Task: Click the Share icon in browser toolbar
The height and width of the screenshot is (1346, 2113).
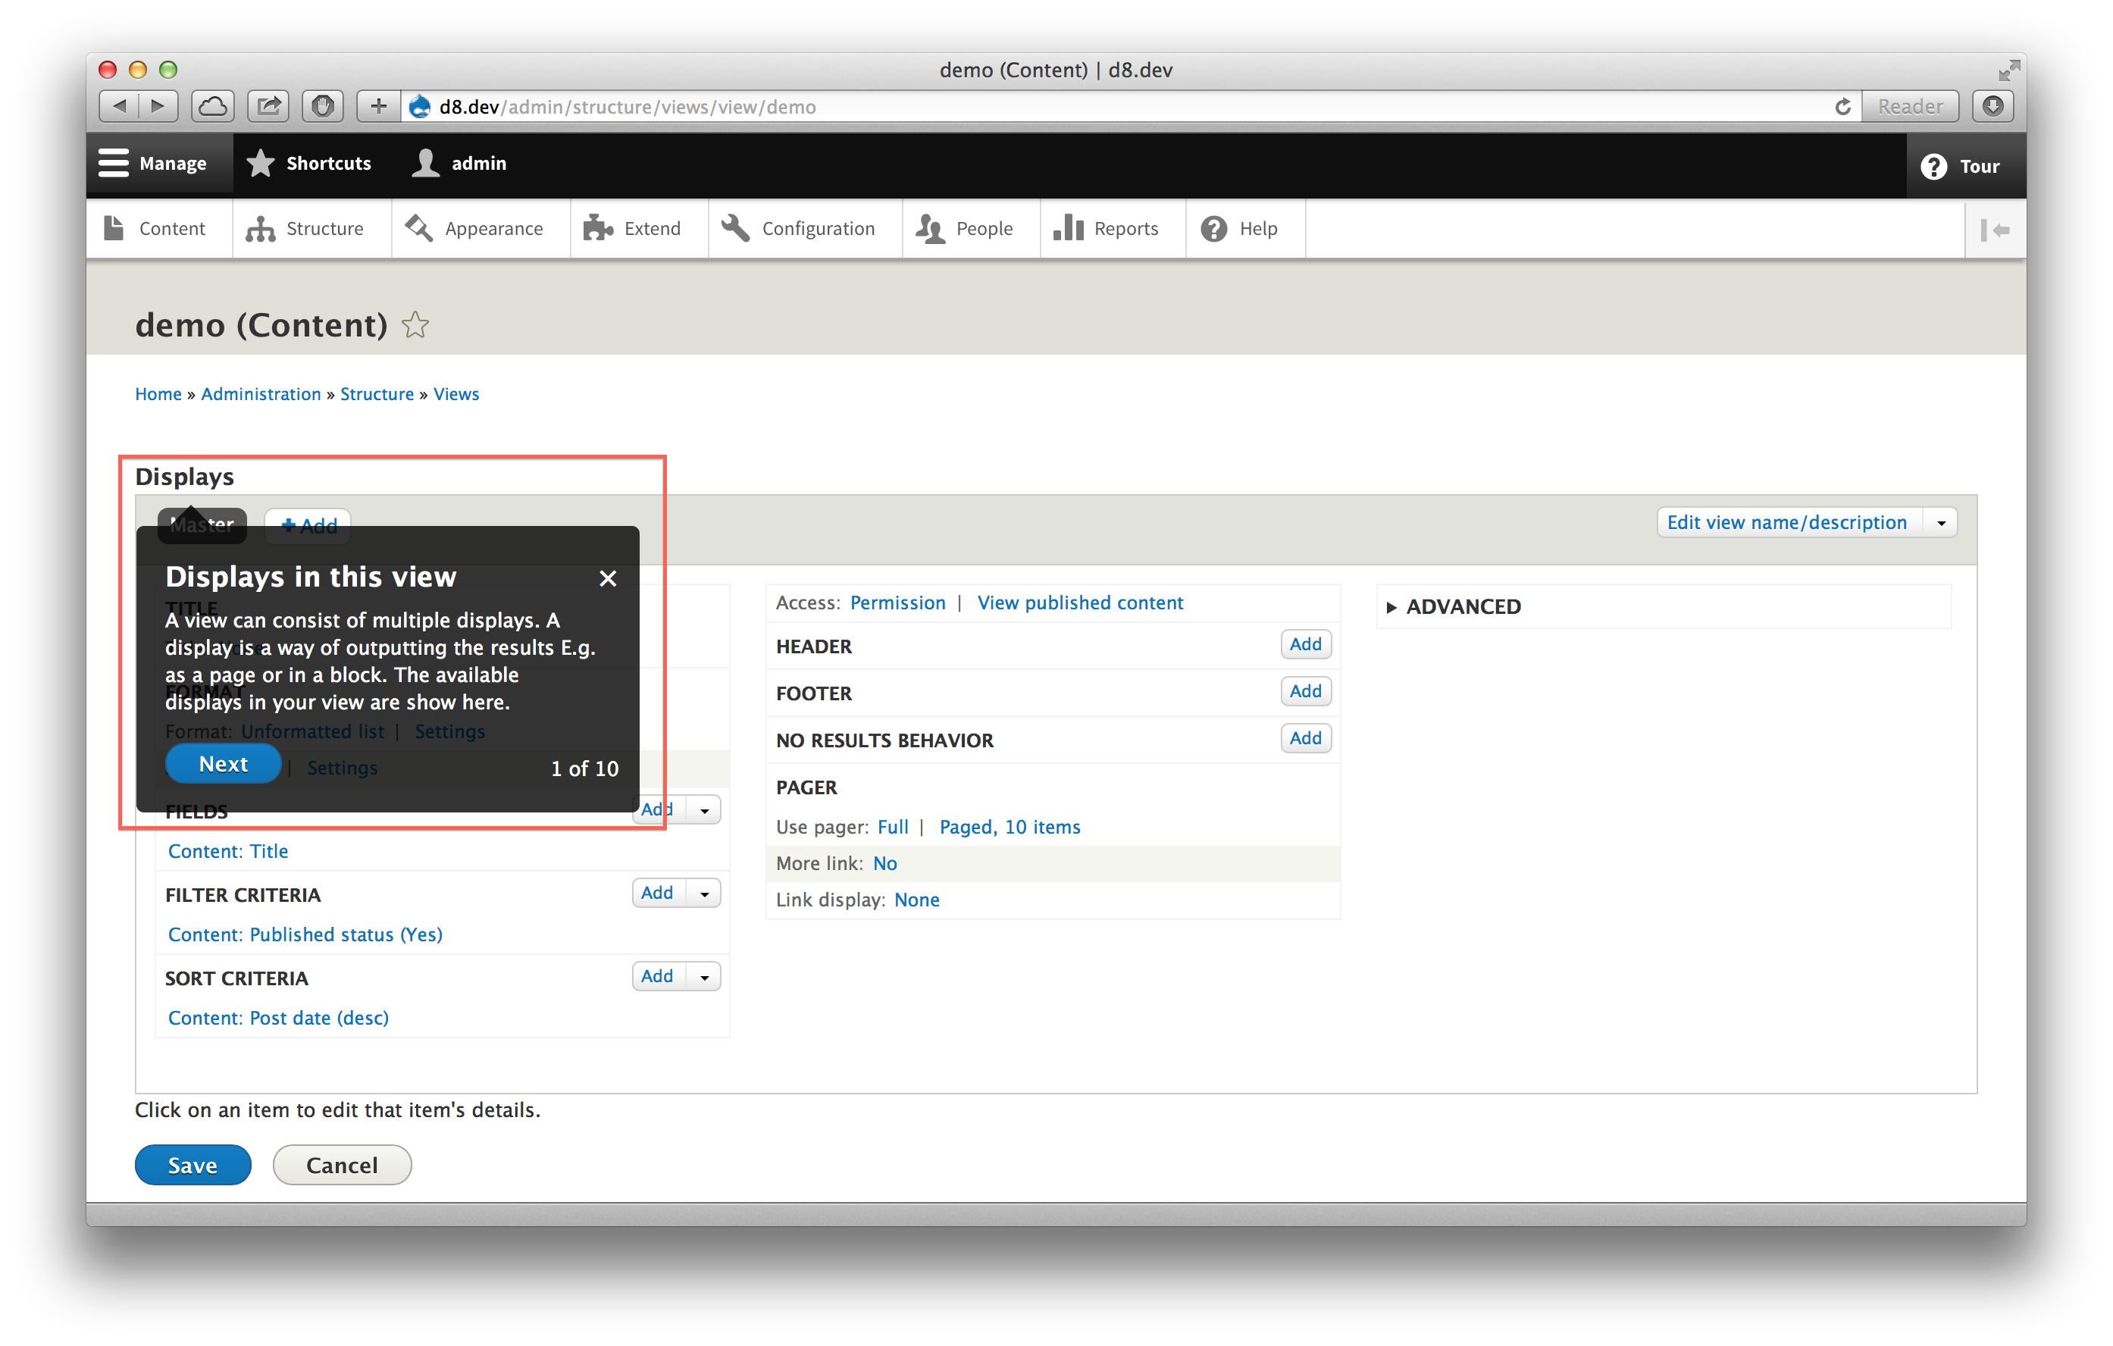Action: [x=268, y=106]
